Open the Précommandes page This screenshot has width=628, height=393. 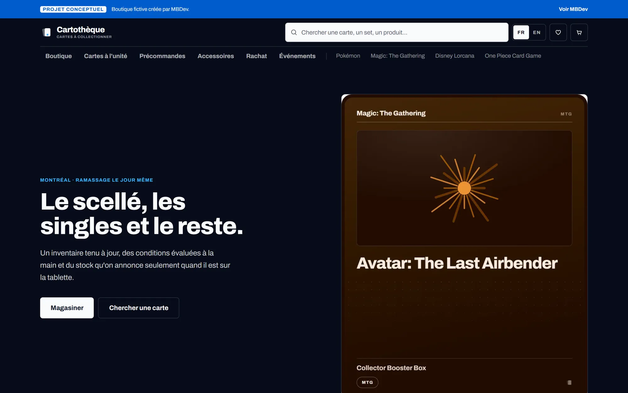[162, 56]
